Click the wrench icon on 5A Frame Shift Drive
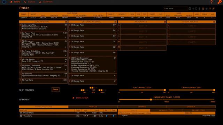 (x=66, y=56)
